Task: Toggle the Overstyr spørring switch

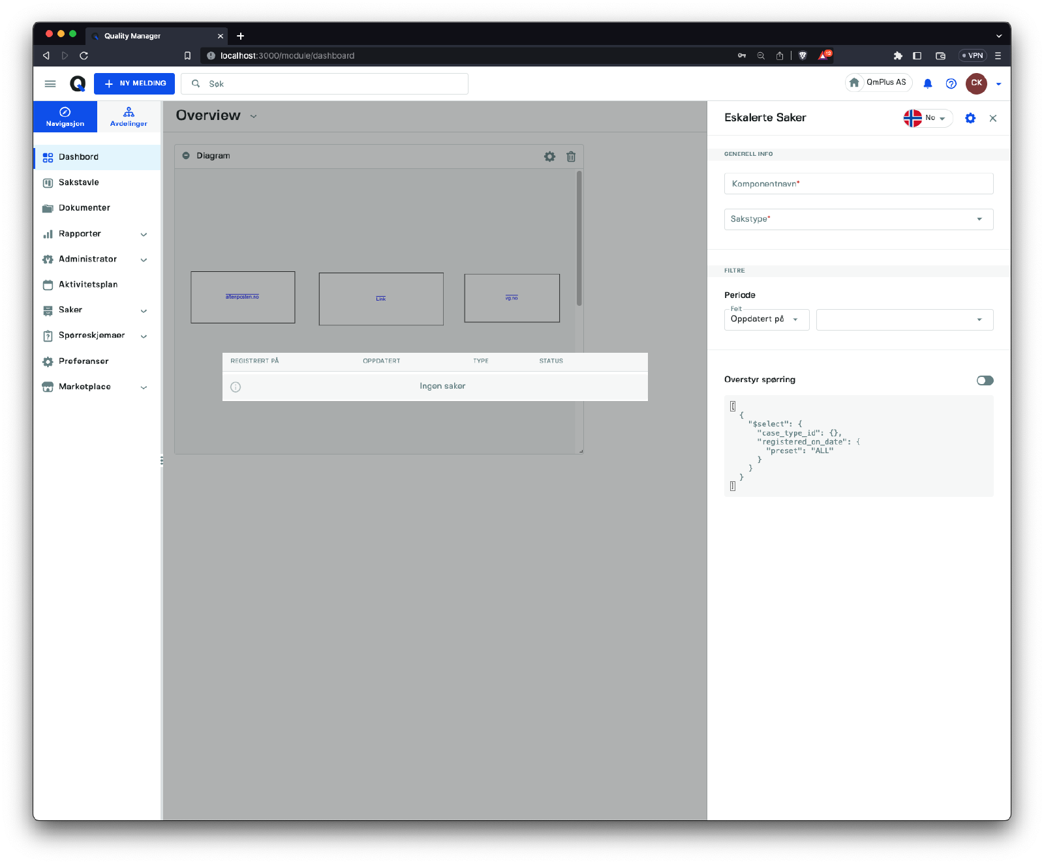Action: pyautogui.click(x=985, y=380)
